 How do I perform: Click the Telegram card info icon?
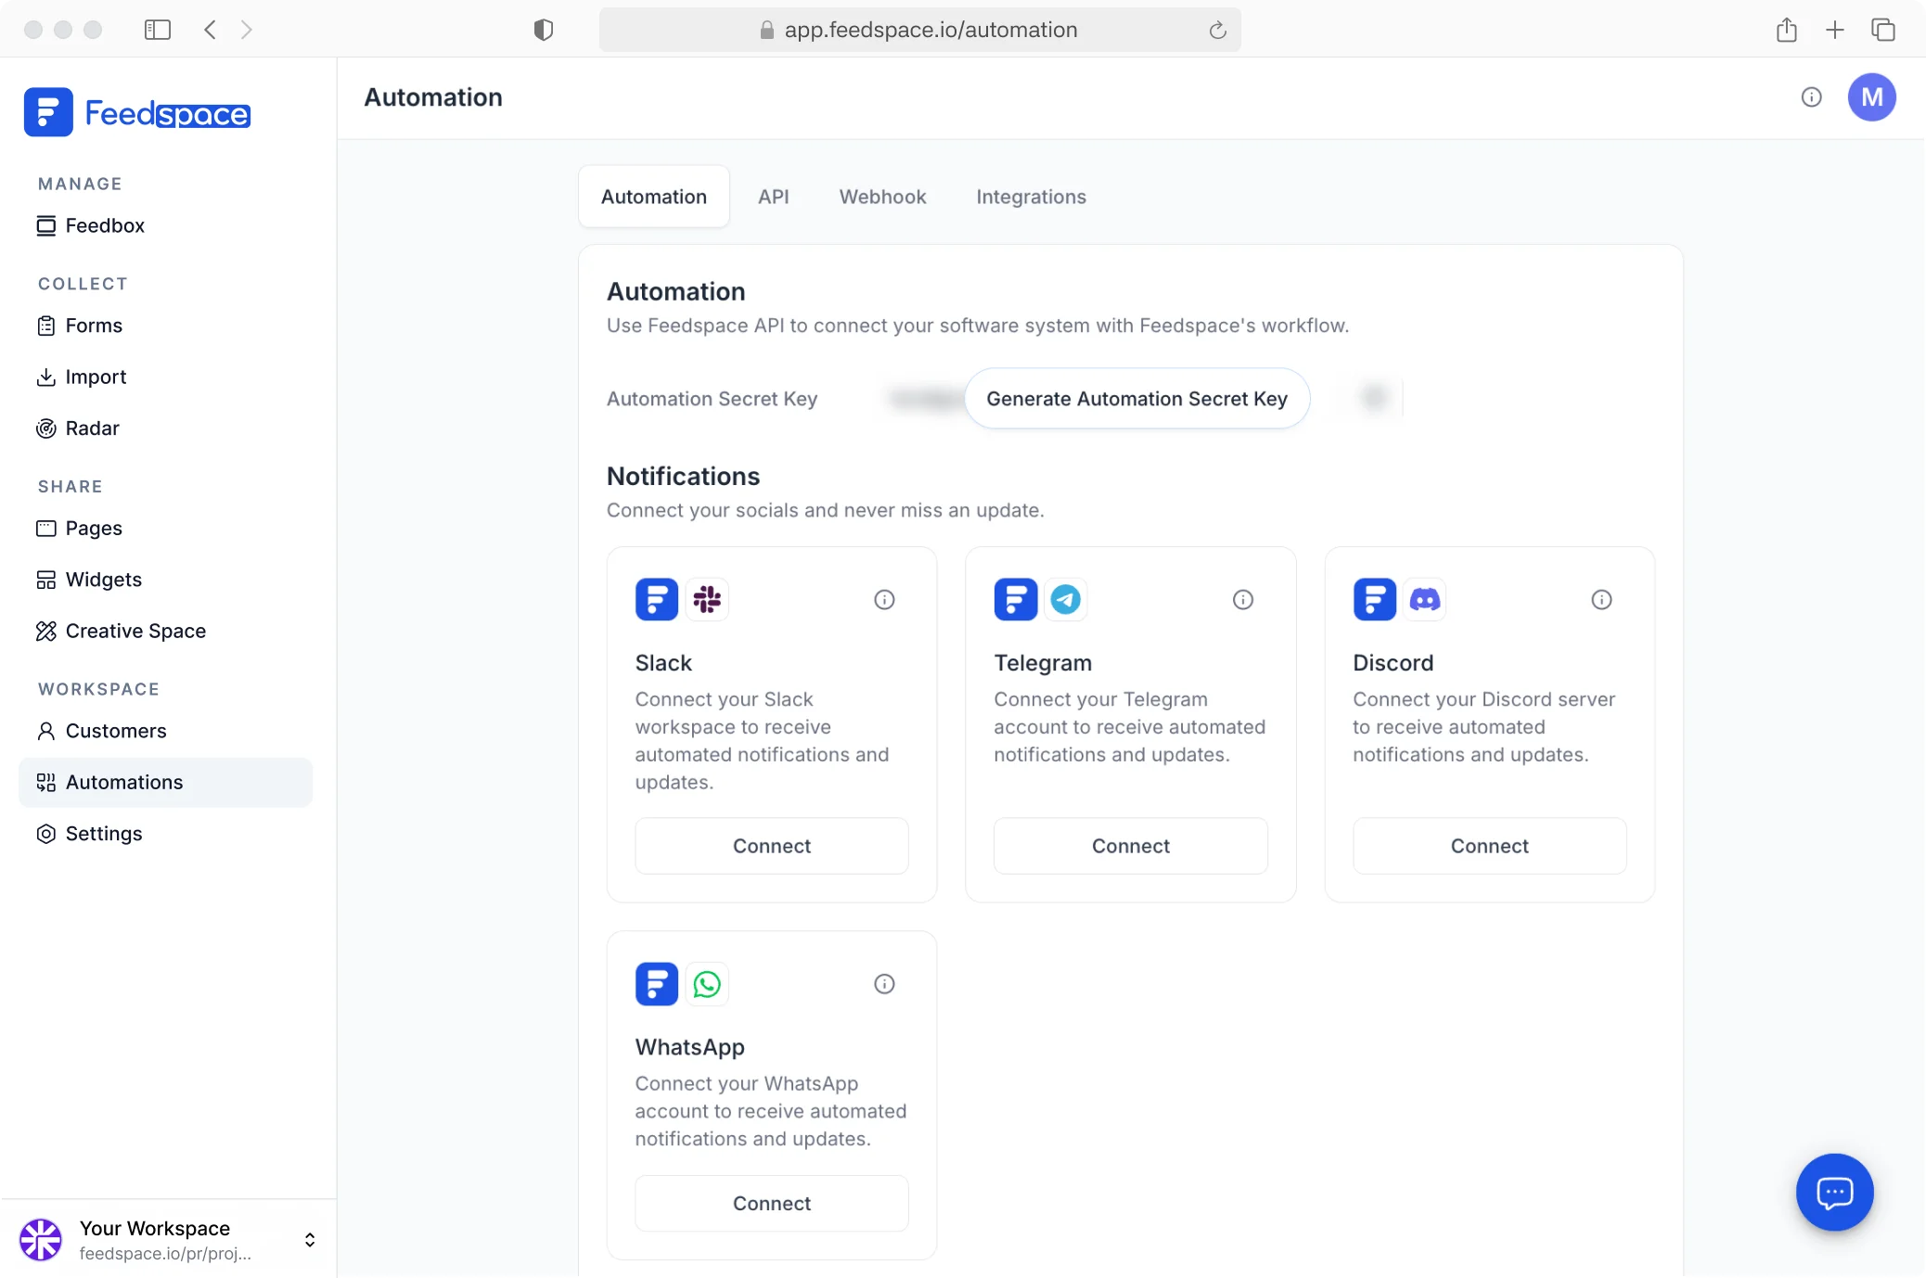tap(1243, 599)
